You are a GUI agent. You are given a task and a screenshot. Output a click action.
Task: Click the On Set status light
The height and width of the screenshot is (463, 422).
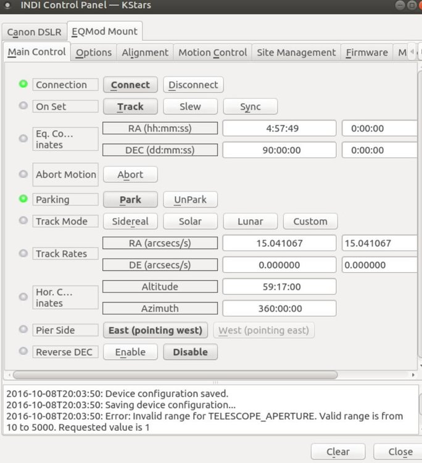click(23, 106)
